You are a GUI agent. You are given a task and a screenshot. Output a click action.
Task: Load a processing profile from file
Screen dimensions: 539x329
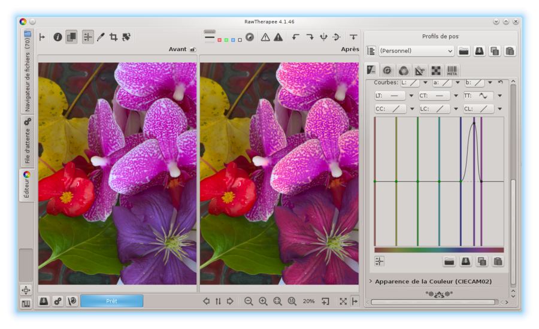tap(464, 51)
